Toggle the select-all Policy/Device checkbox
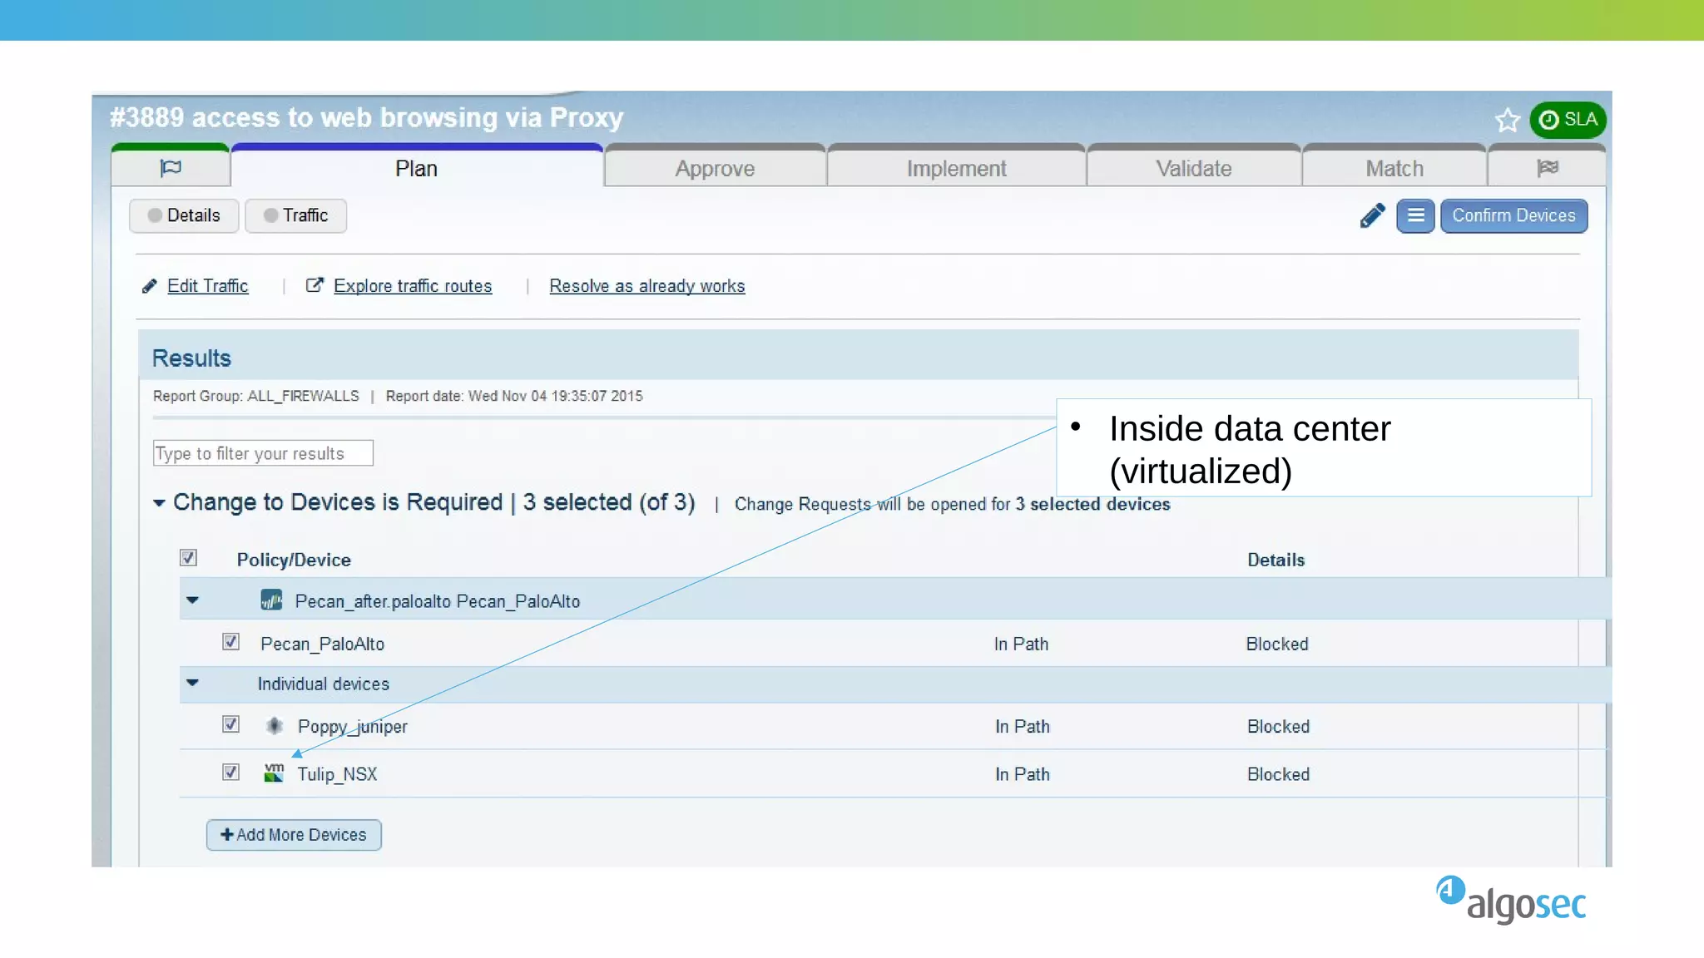This screenshot has width=1704, height=958. click(188, 558)
